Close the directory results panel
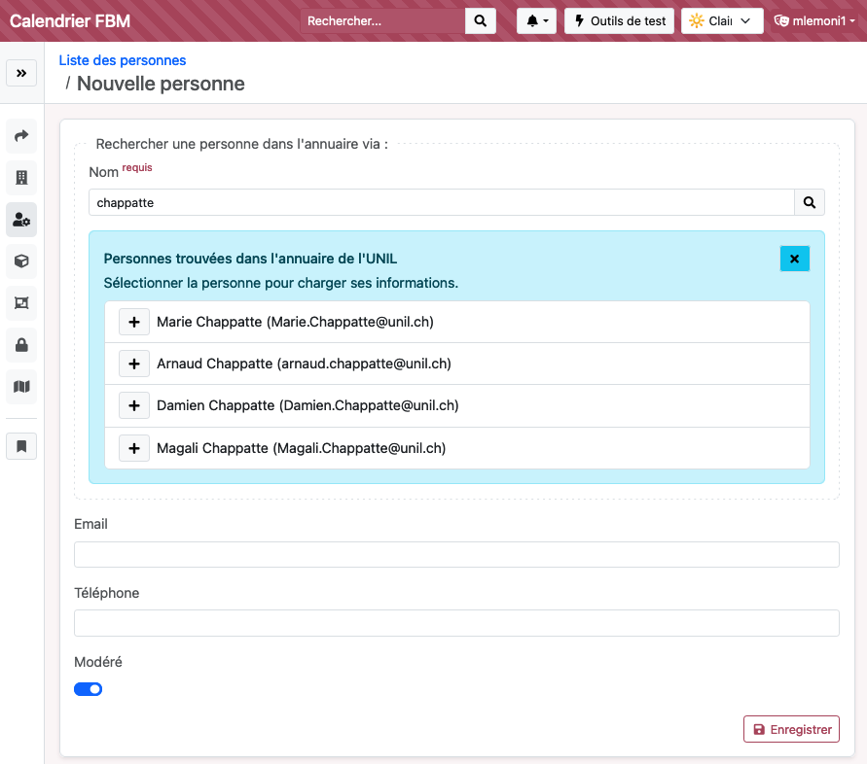 coord(794,259)
